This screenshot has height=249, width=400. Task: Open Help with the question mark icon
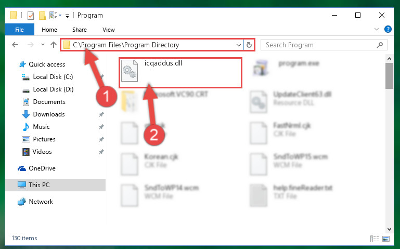[388, 29]
